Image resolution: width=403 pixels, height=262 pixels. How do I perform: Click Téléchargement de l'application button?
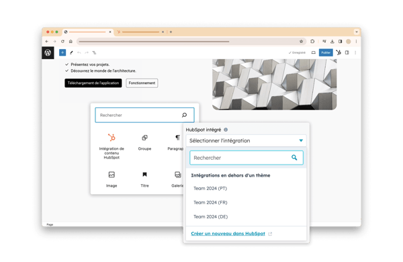click(93, 83)
